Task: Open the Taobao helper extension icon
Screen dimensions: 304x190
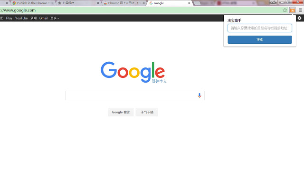Action: [293, 10]
